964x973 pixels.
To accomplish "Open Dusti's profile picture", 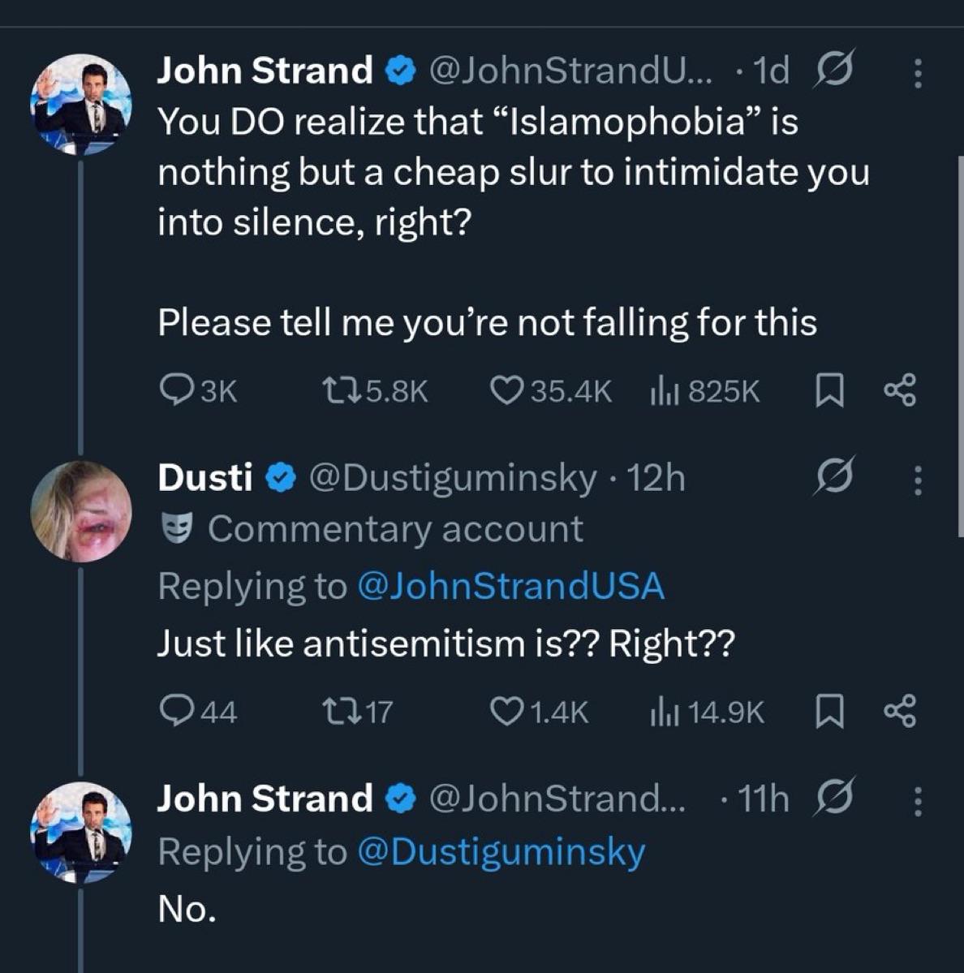I will 81,511.
